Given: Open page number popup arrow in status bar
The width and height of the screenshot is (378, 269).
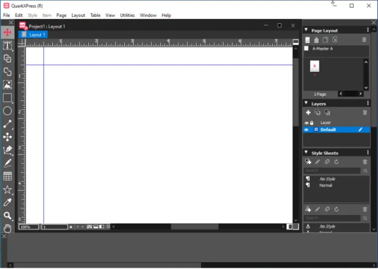Looking at the screenshot, I should point(71,227).
